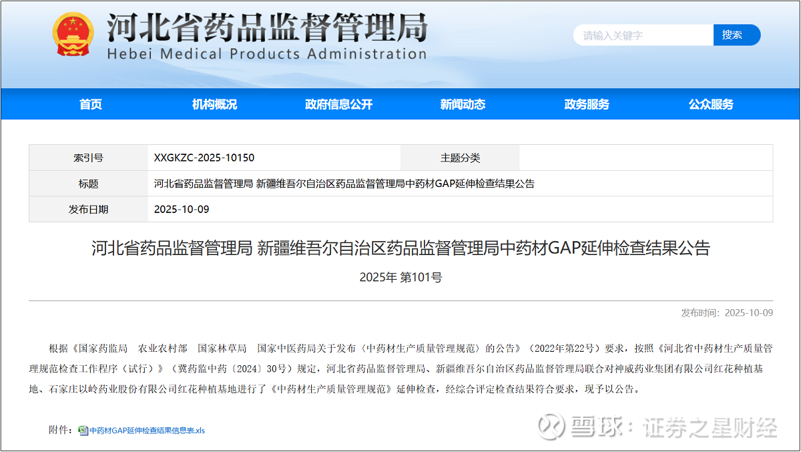Select index number XXGKZC-2025-10150
Image resolution: width=801 pixels, height=452 pixels.
204,158
